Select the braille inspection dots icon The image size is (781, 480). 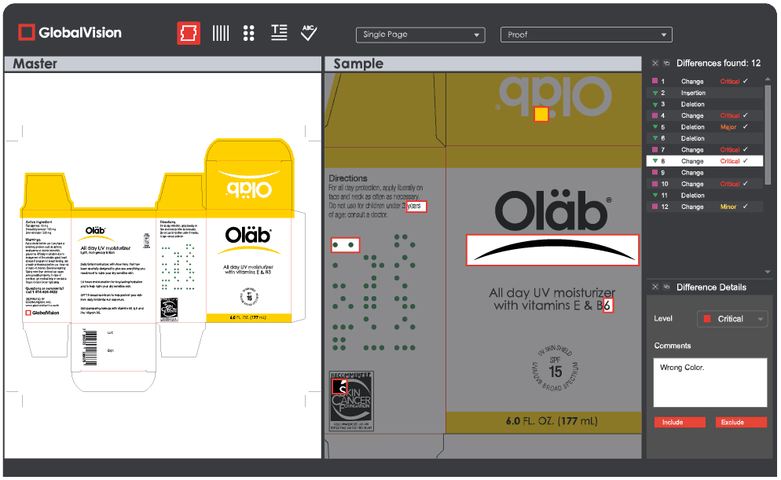249,34
